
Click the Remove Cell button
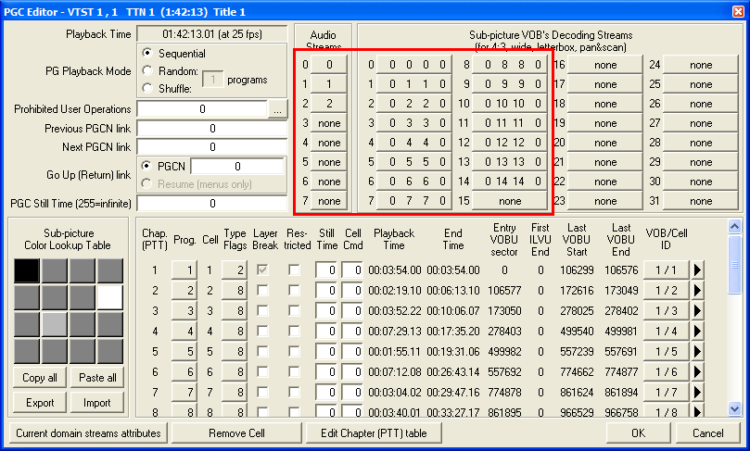[236, 433]
